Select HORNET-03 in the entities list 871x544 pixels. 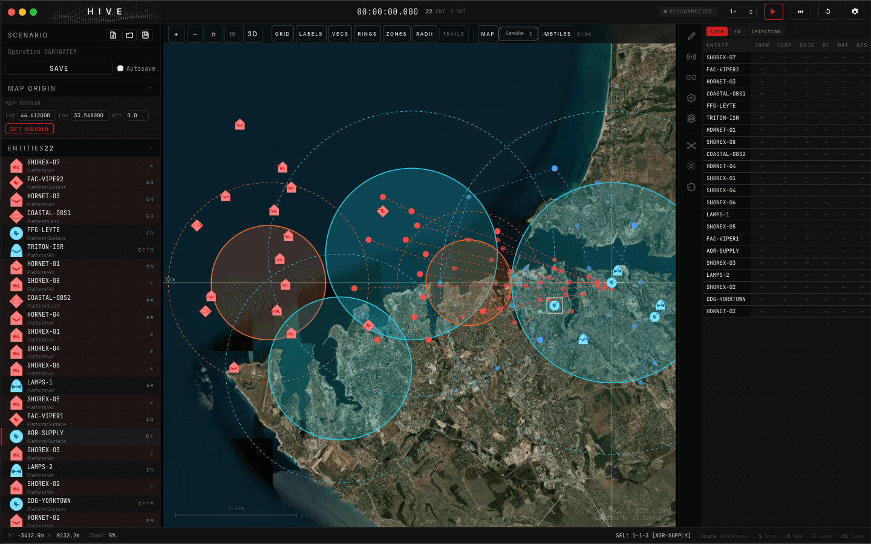[x=81, y=199]
